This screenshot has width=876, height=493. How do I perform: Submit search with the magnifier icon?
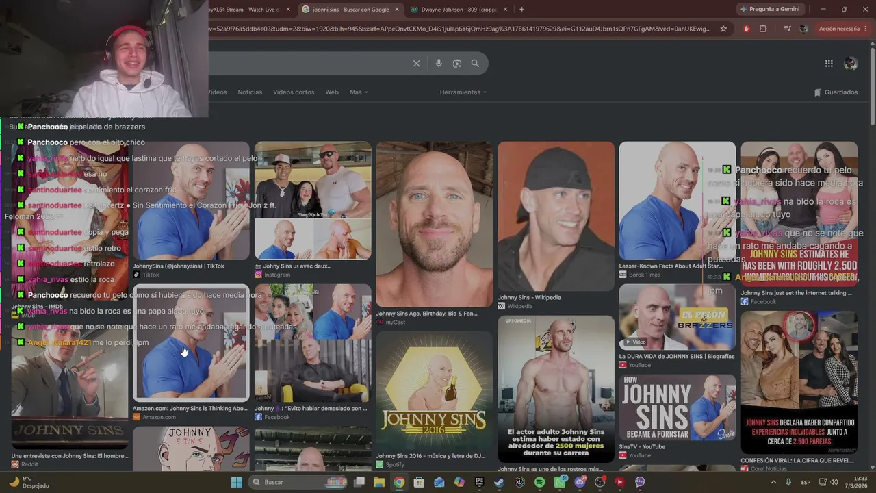tap(475, 64)
